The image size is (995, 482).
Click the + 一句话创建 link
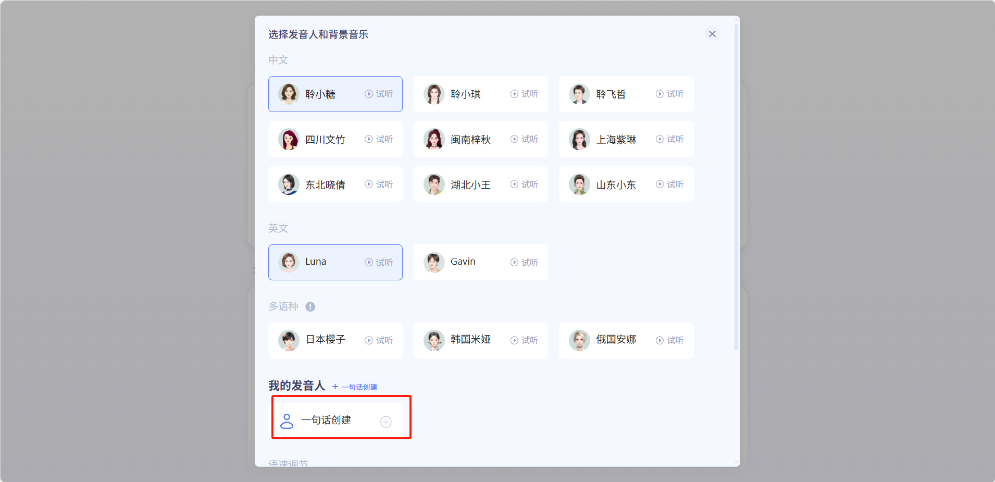click(355, 387)
